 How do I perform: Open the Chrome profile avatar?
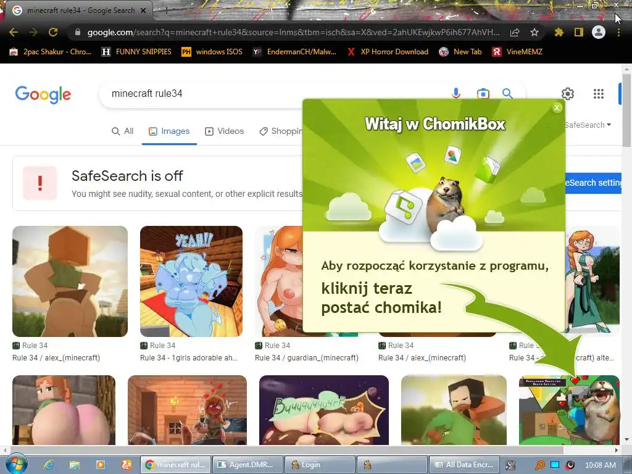click(599, 32)
